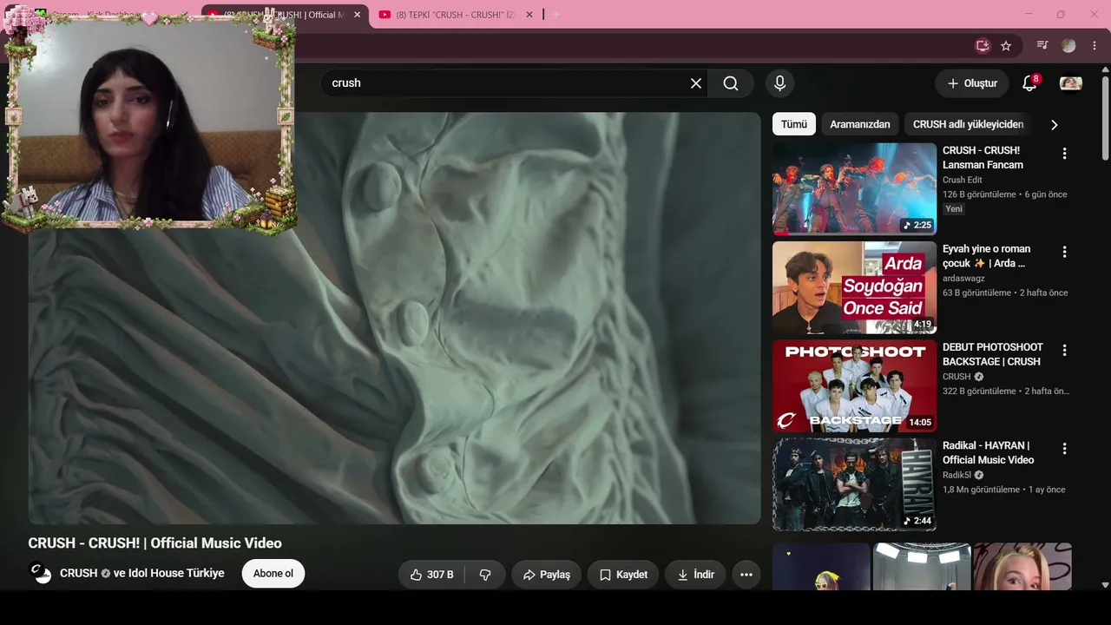Clear the search query with the X
The height and width of the screenshot is (625, 1111).
tap(696, 83)
